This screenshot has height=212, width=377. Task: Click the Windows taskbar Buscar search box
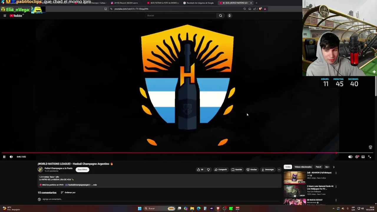pos(159,208)
